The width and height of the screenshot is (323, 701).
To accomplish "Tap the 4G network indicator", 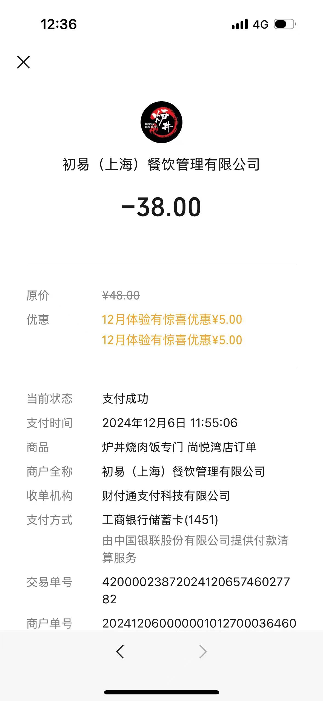I will click(x=260, y=24).
